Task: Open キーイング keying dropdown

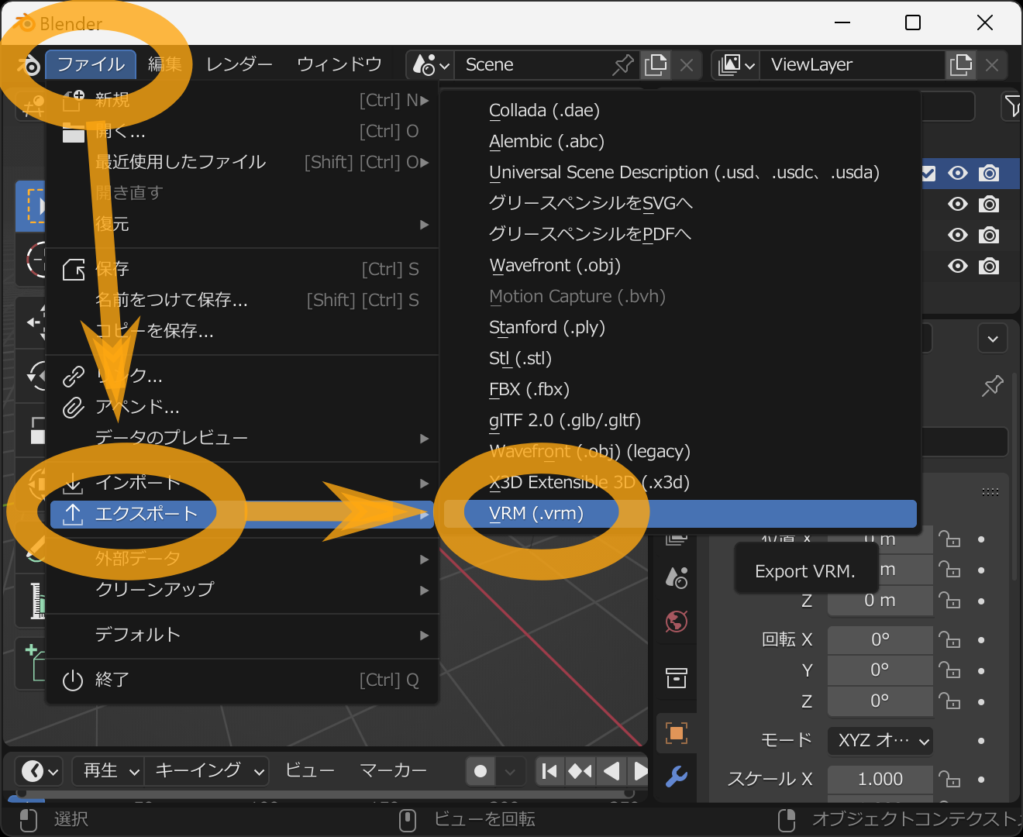Action: tap(207, 771)
